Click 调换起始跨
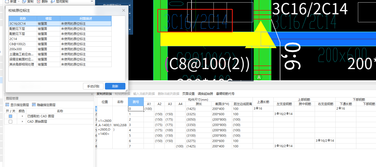376x167 pixels. coord(205,94)
